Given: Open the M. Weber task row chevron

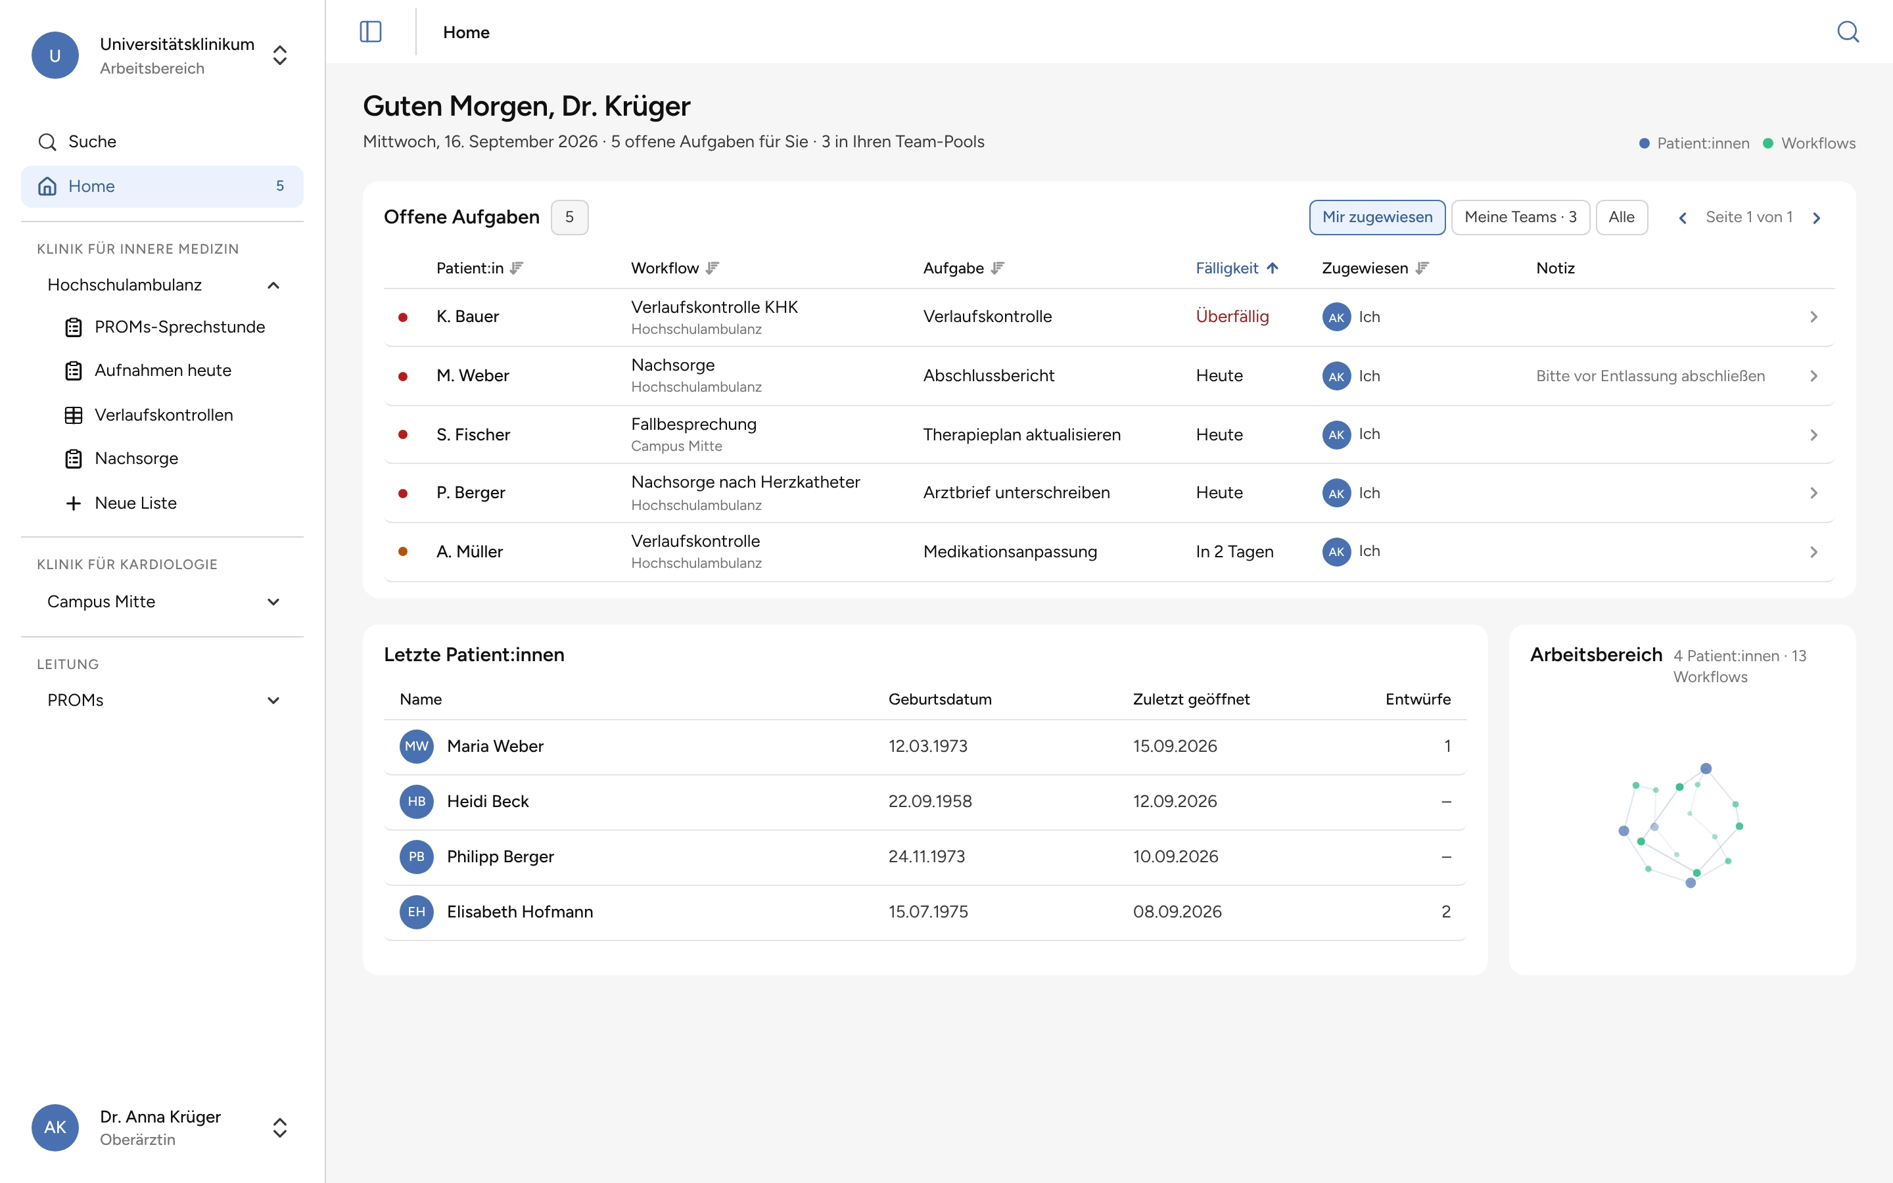Looking at the screenshot, I should pyautogui.click(x=1813, y=377).
